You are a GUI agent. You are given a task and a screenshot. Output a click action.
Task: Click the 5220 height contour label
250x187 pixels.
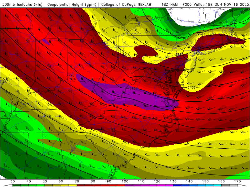click(x=182, y=38)
